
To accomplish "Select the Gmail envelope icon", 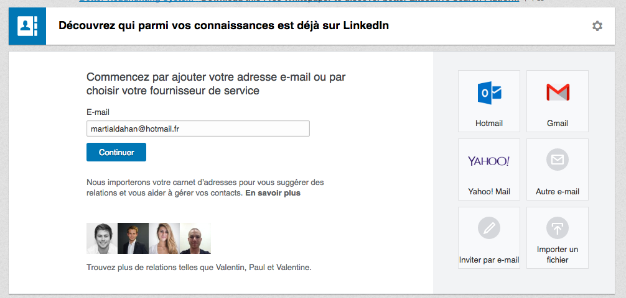I will point(557,93).
